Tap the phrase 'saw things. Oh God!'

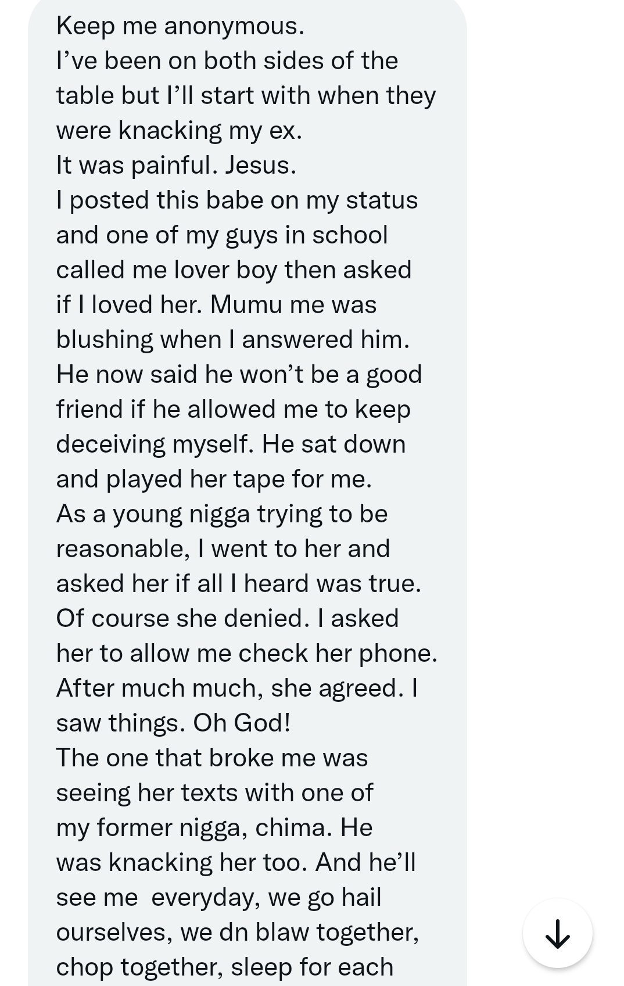(173, 723)
